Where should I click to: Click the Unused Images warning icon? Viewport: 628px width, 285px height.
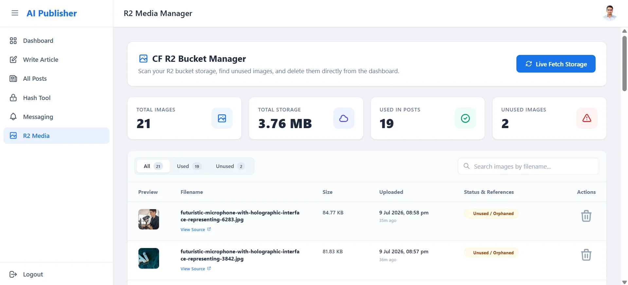(587, 118)
